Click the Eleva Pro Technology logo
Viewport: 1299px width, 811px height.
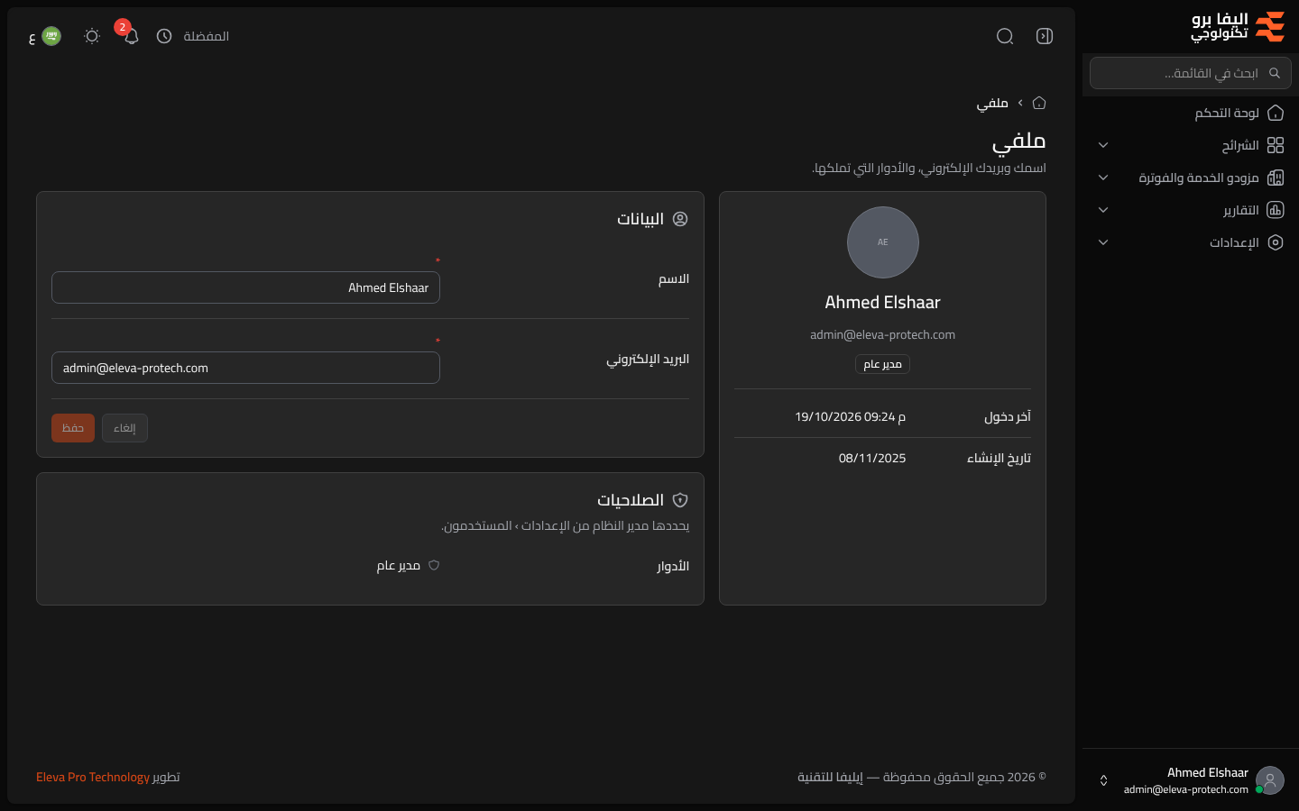[x=1238, y=27]
